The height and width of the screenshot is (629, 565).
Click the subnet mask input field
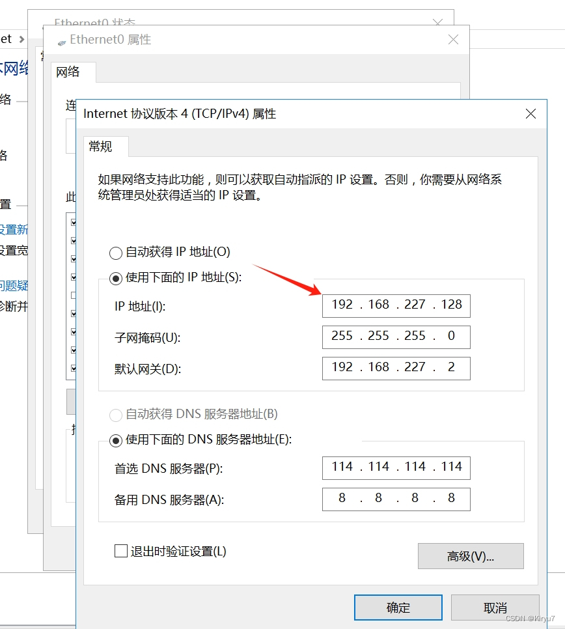coord(396,337)
